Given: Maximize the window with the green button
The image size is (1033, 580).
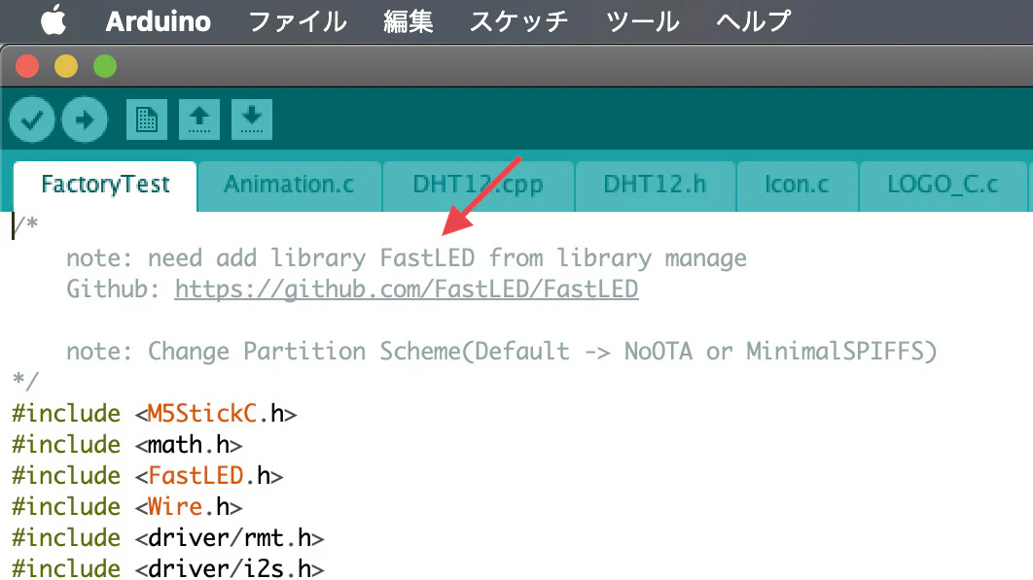Looking at the screenshot, I should 105,66.
